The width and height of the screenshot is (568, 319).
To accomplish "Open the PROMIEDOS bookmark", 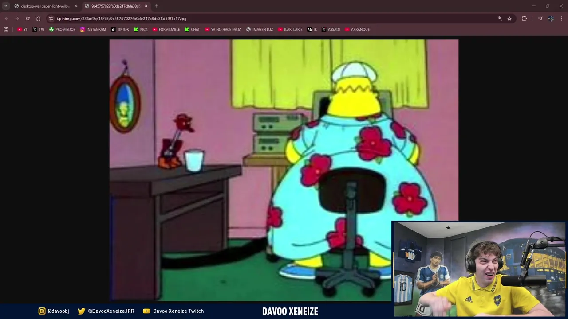I will tap(62, 30).
